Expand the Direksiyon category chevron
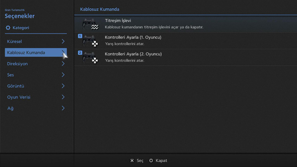Screen dimensions: 297x167 [x=63, y=64]
